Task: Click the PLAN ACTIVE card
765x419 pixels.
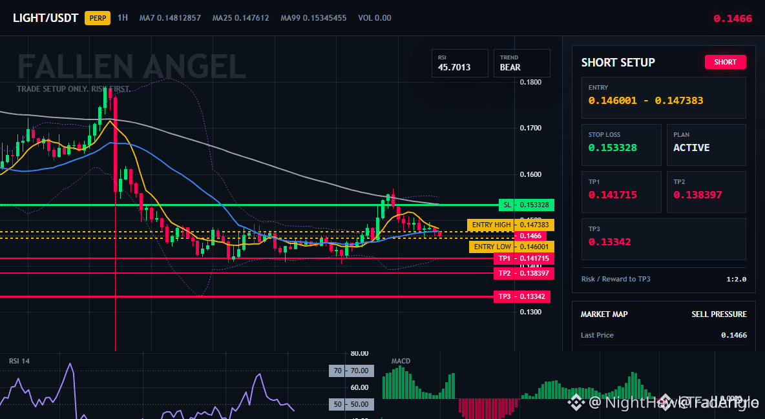Action: coord(706,145)
